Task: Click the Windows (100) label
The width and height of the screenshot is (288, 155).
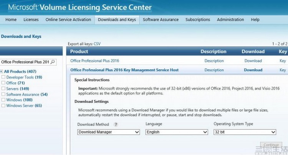Action: pyautogui.click(x=19, y=100)
